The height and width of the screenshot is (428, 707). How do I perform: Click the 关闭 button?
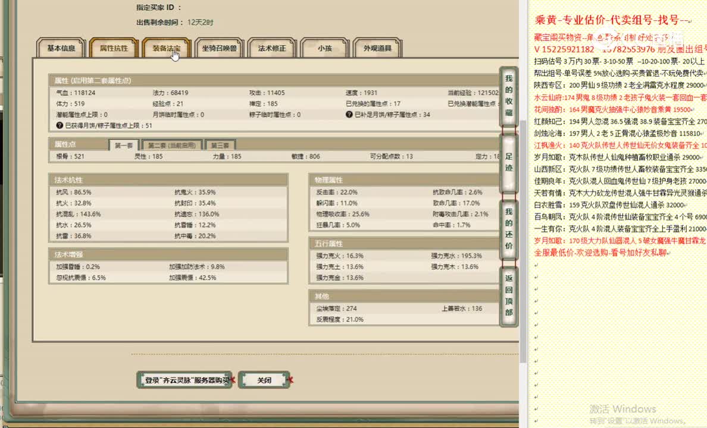point(264,380)
